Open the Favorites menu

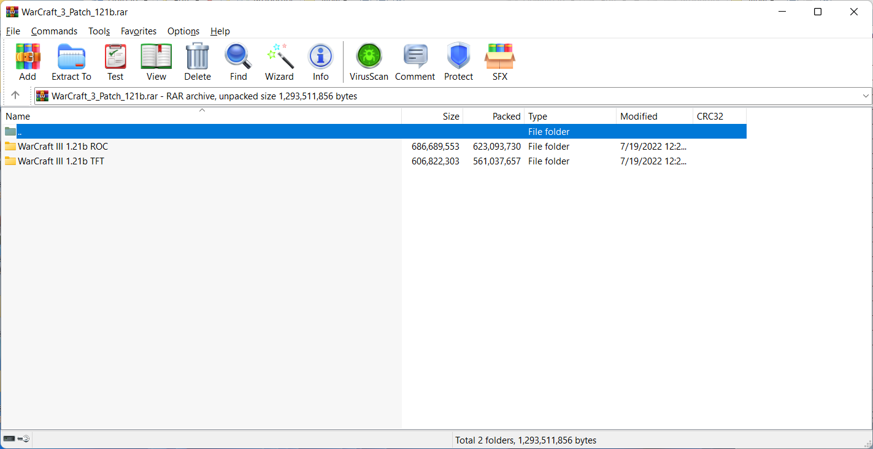coord(139,31)
